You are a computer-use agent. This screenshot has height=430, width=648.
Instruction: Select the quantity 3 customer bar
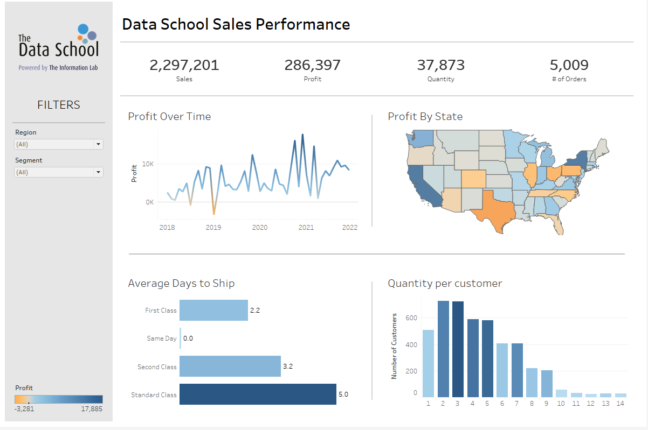[458, 349]
